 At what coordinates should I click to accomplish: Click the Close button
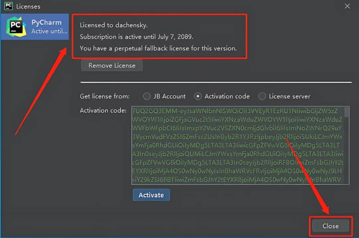330,226
